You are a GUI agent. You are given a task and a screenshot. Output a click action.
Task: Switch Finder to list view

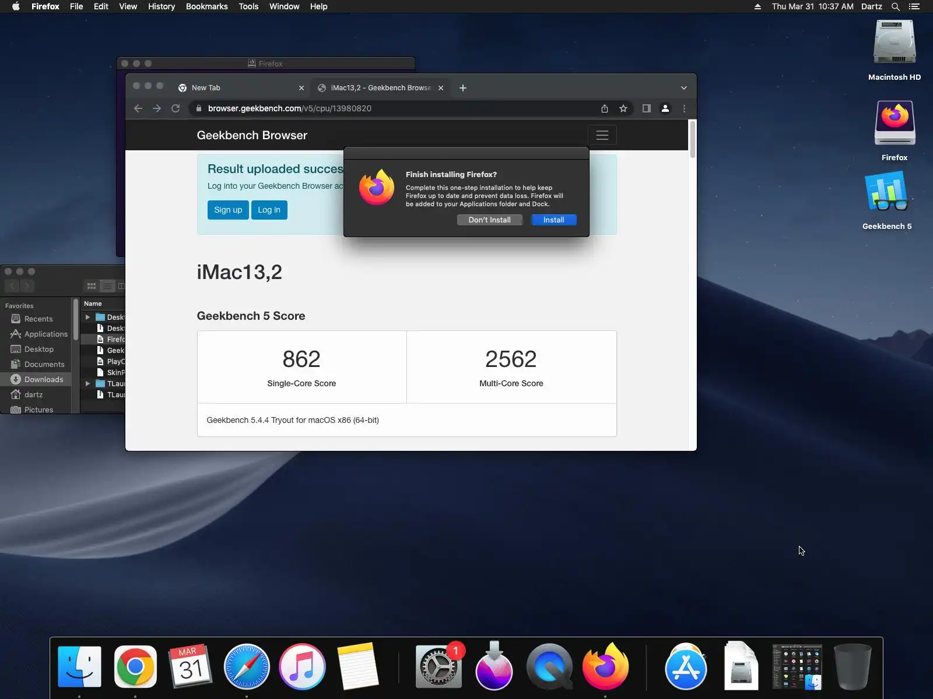coord(107,286)
